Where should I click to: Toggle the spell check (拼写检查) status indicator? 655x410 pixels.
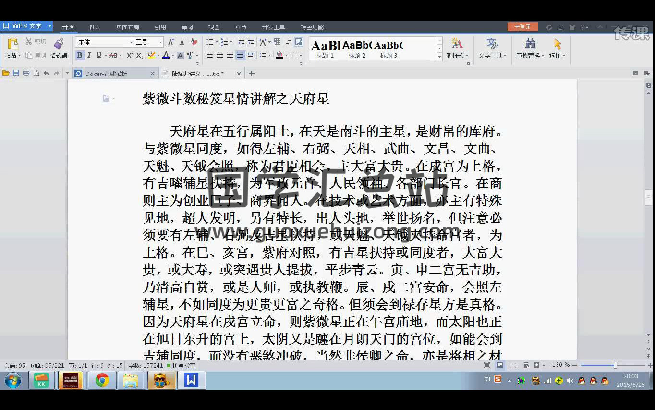pos(181,365)
